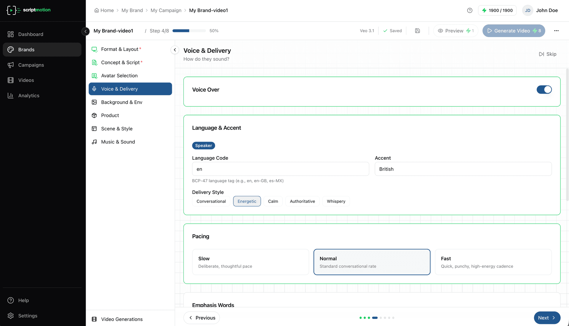Open the Avatar Selection step icon
The width and height of the screenshot is (569, 326).
(x=95, y=76)
